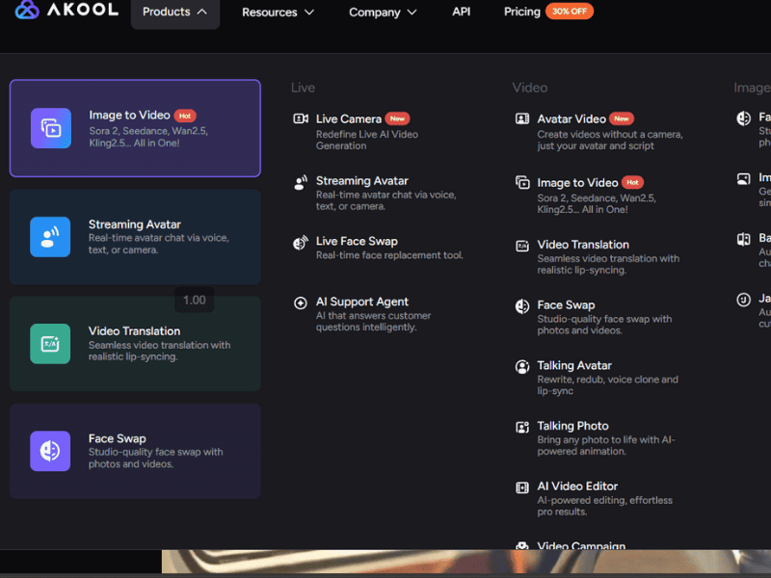This screenshot has height=578, width=771.
Task: Click the AI Video Editor icon
Action: click(x=522, y=487)
